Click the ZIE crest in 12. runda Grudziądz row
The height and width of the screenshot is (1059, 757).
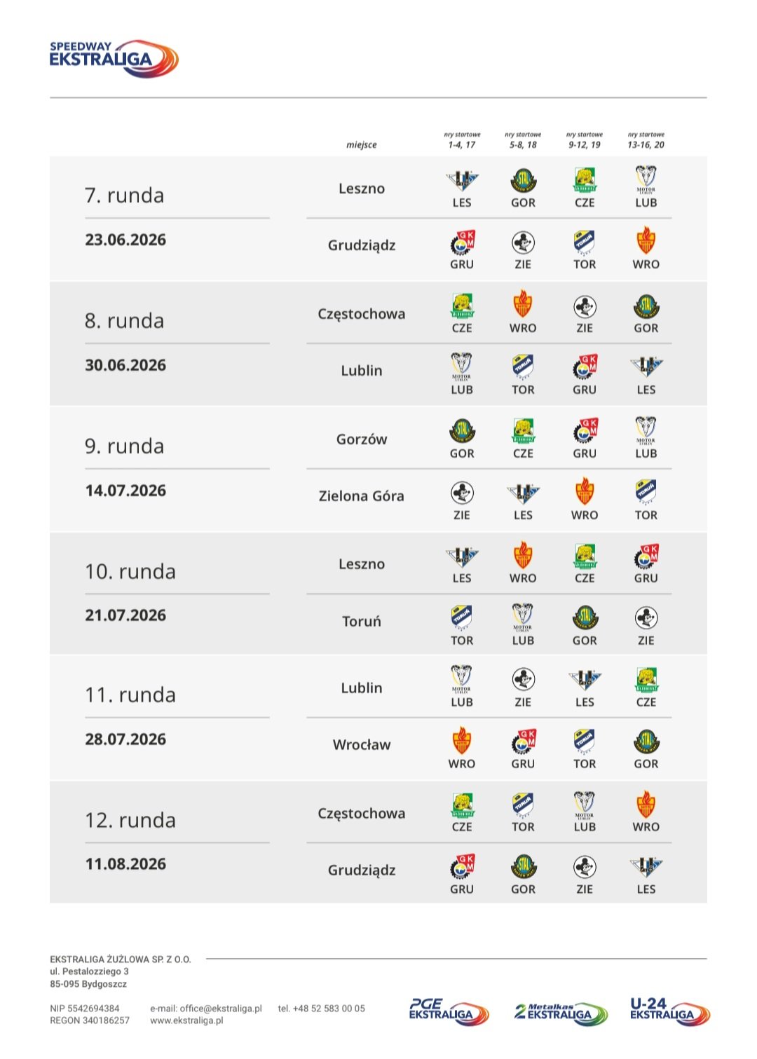point(585,867)
